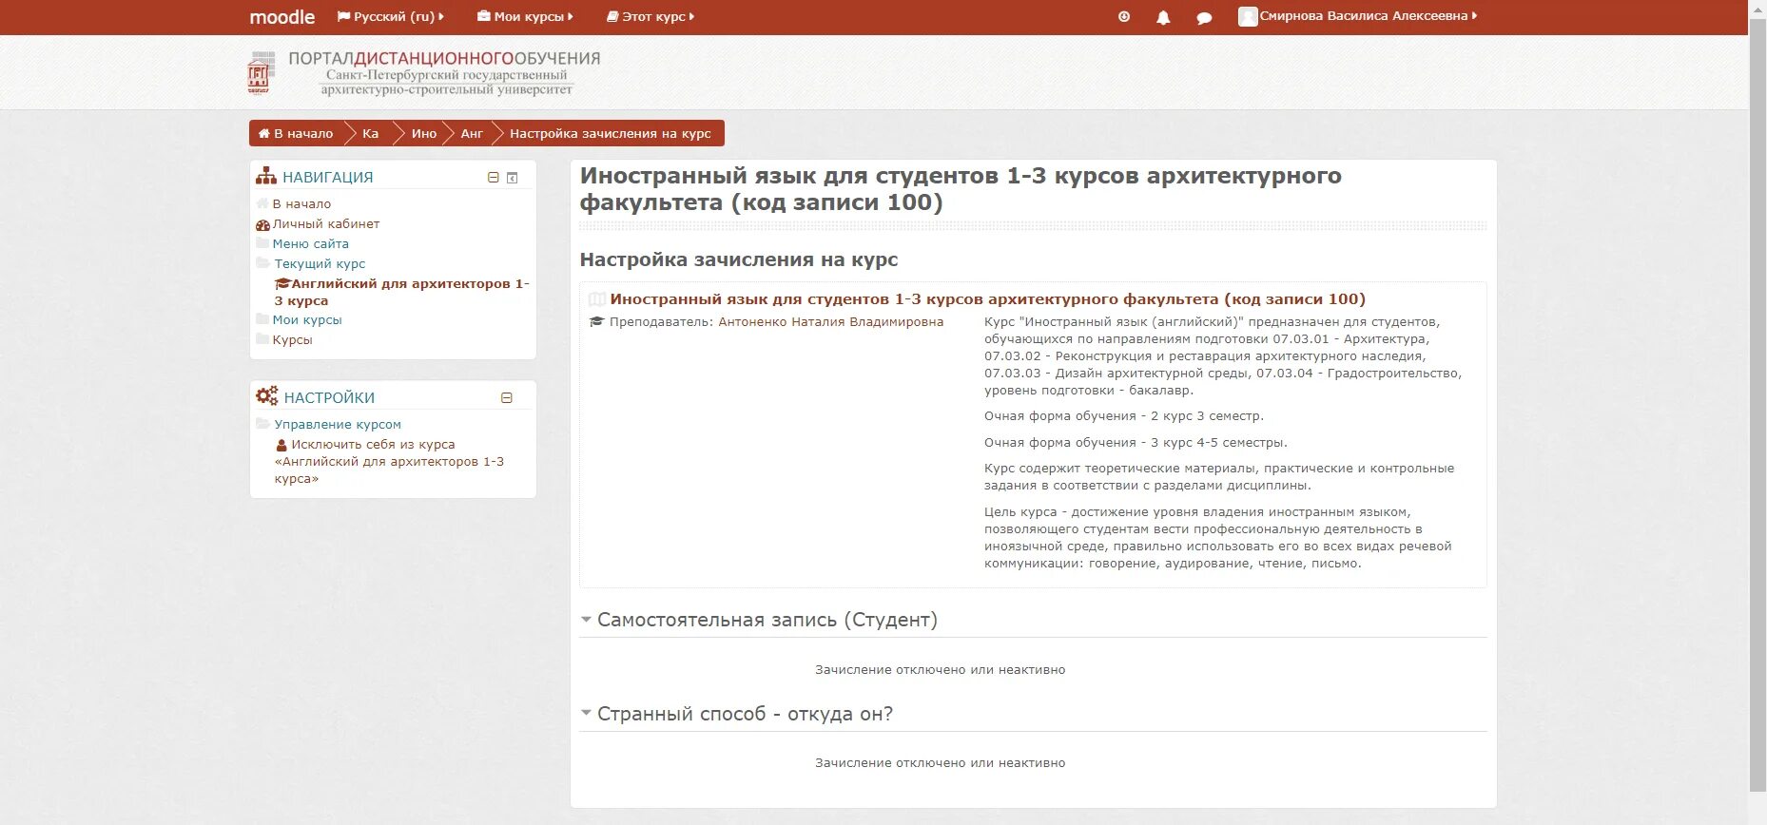Image resolution: width=1767 pixels, height=825 pixels.
Task: Open the Ка breadcrumb item
Action: click(x=370, y=133)
